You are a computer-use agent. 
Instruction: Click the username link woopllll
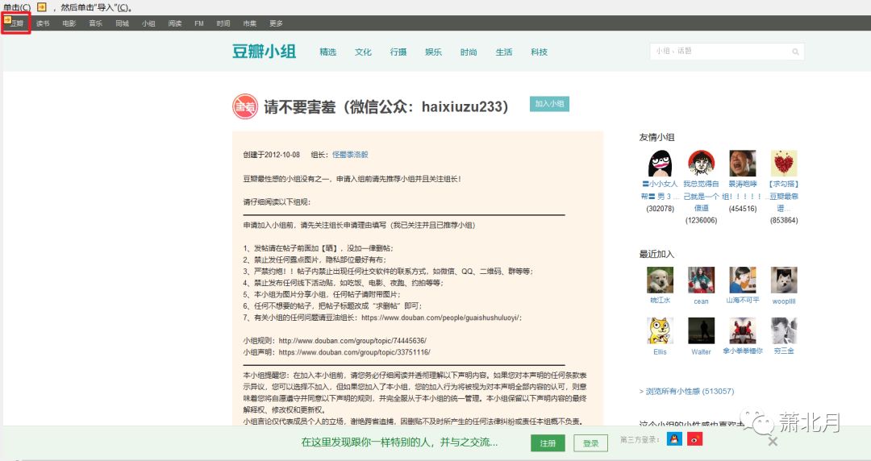[x=784, y=301]
